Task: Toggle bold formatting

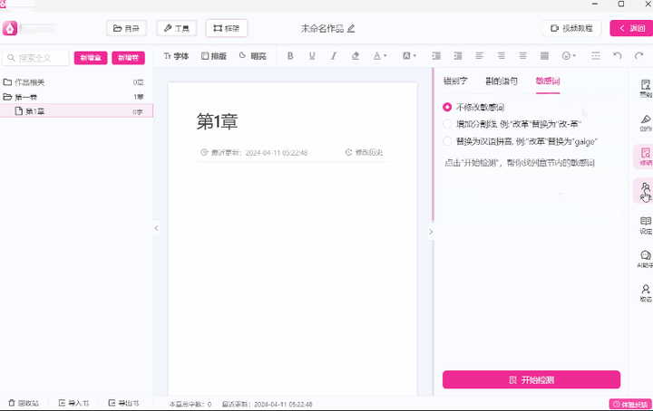Action: (290, 56)
